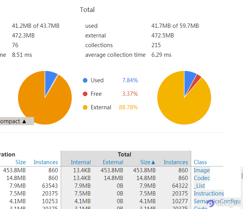Viewport: 243px width, 209px height.
Task: Click the Total group header in table
Action: click(124, 155)
